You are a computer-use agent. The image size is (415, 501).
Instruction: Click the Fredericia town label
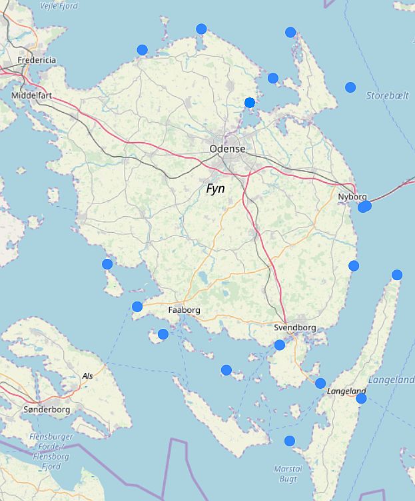tap(37, 60)
